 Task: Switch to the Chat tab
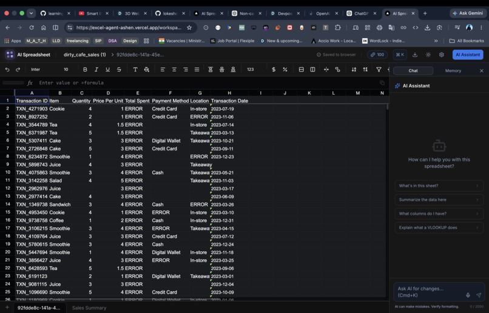413,71
